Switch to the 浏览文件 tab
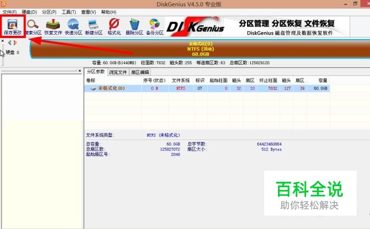This screenshot has width=370, height=229. pos(118,72)
